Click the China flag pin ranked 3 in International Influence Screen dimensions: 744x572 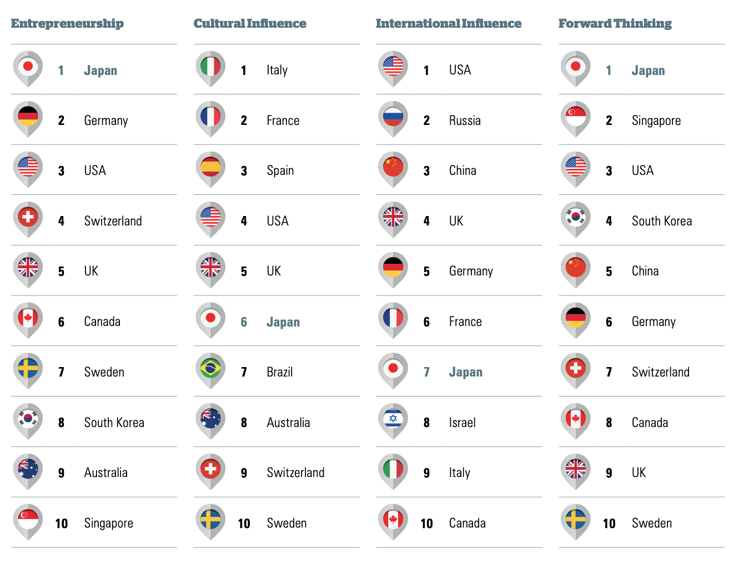click(x=393, y=170)
